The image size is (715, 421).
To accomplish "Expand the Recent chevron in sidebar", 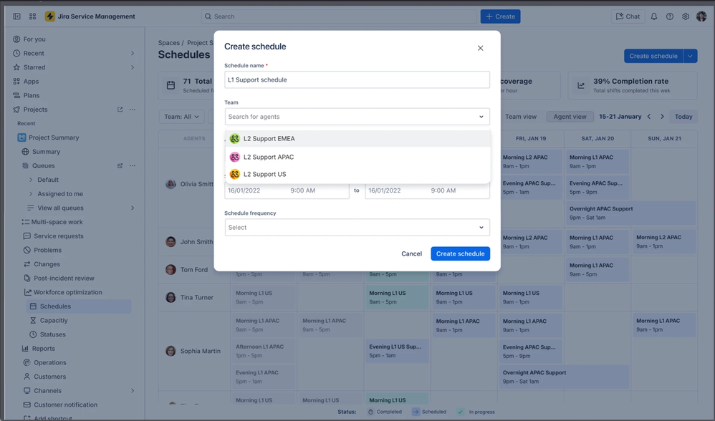I will 133,53.
